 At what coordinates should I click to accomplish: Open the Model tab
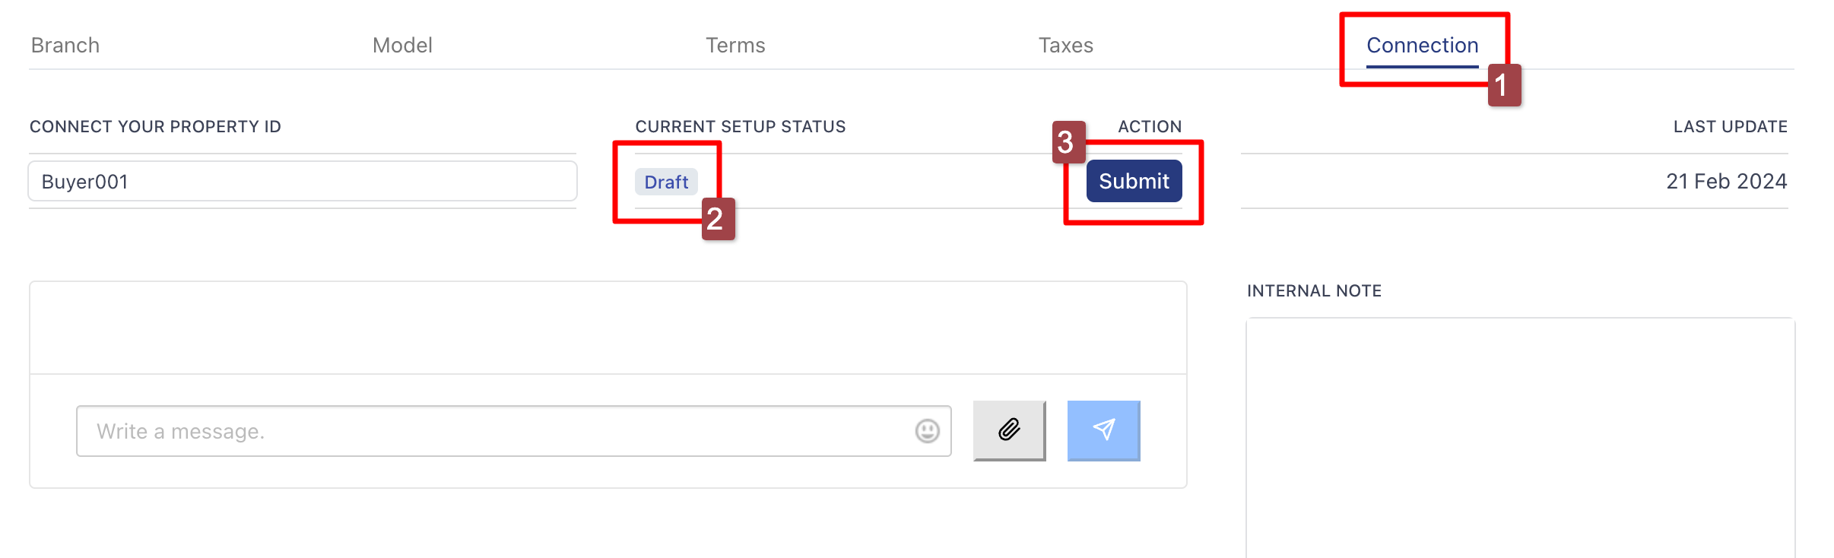(x=402, y=45)
